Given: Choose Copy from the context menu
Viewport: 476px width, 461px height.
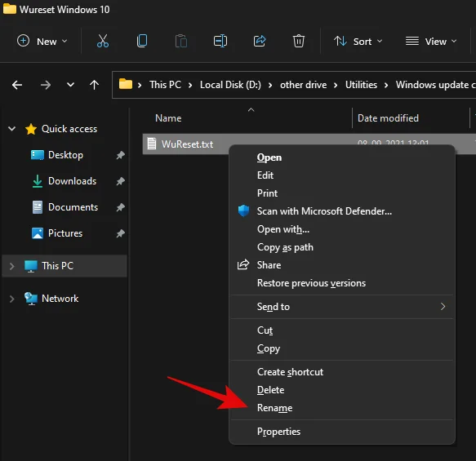Looking at the screenshot, I should pos(341,348).
